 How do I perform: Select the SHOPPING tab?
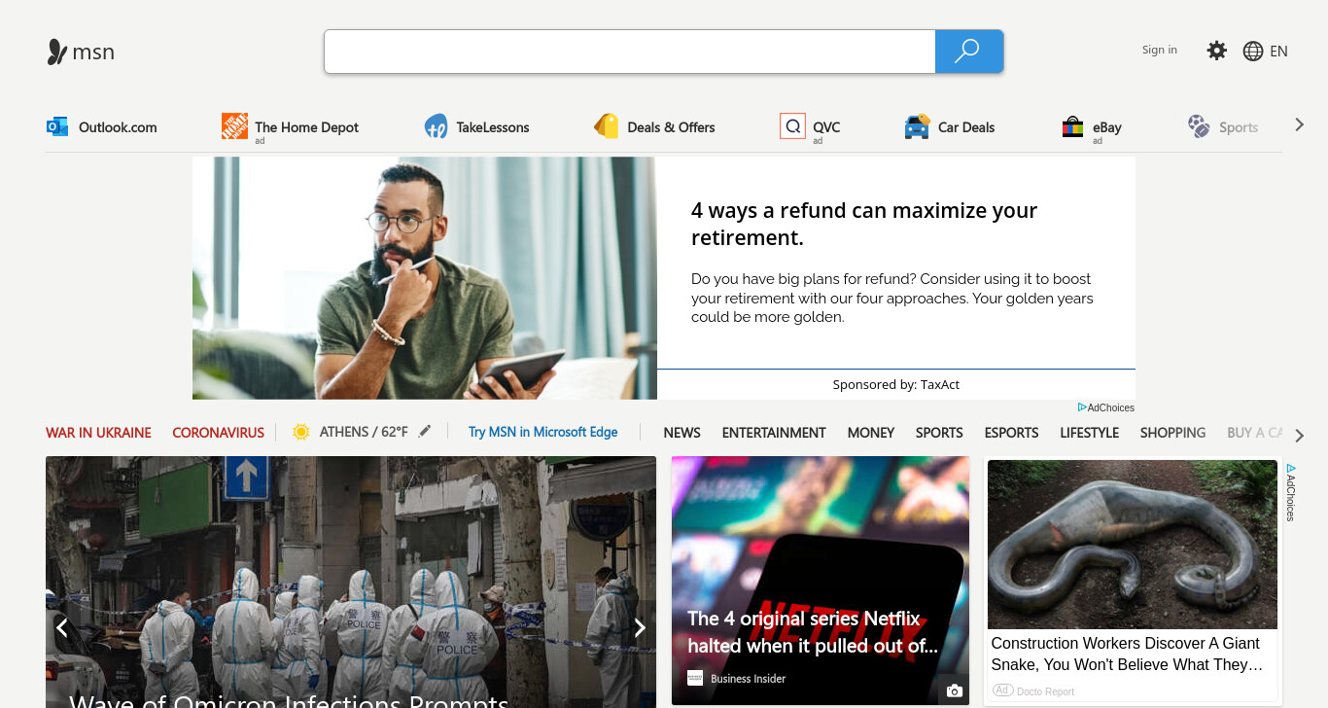pyautogui.click(x=1173, y=433)
